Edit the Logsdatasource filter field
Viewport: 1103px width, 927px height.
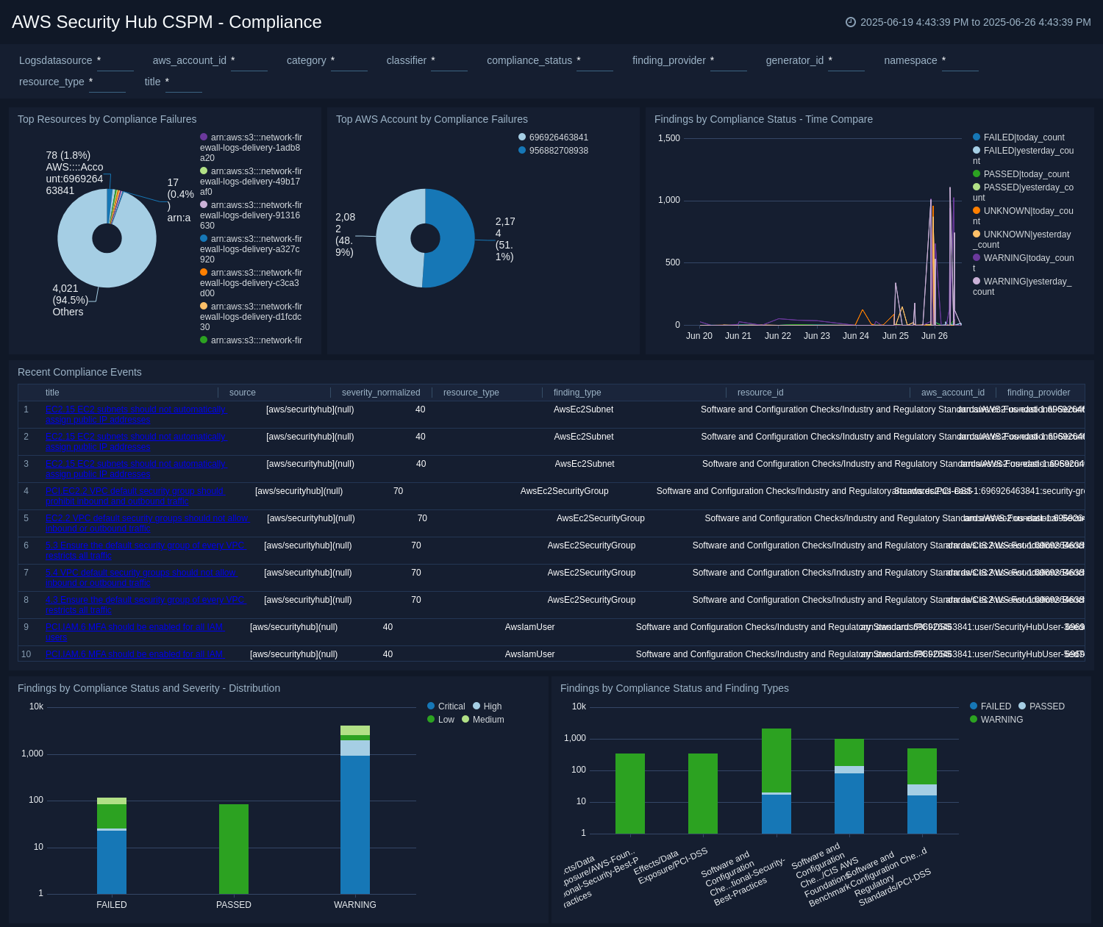115,61
